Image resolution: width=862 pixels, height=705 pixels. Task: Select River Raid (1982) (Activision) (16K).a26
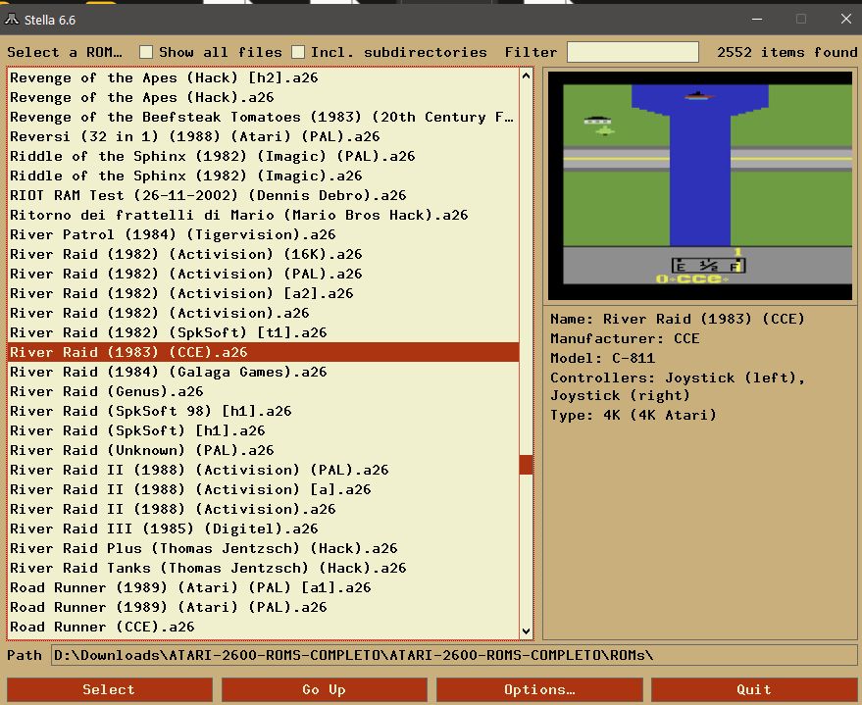coord(264,254)
